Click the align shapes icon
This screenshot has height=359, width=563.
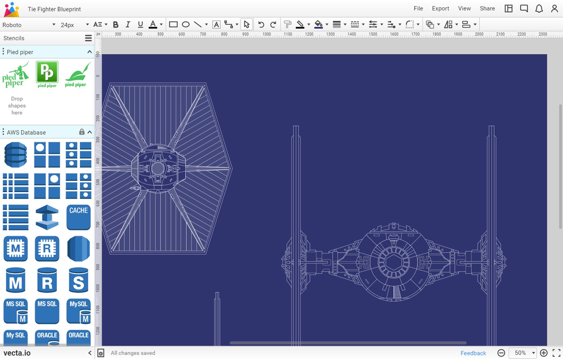(x=466, y=25)
